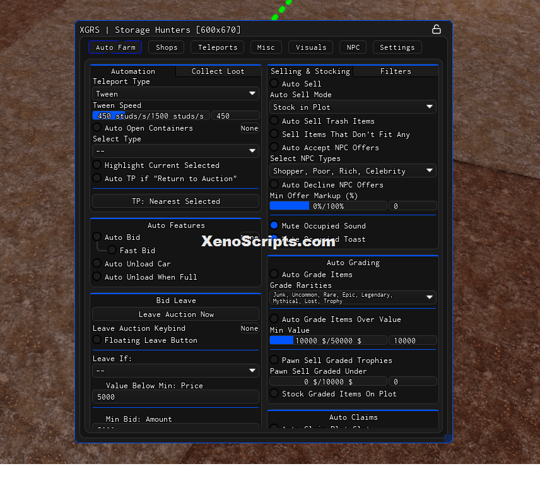Viewport: 540px width, 483px height.
Task: Toggle Auto Sell Trash Items
Action: pyautogui.click(x=274, y=121)
